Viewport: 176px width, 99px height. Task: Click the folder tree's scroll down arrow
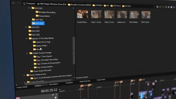[x=74, y=78]
